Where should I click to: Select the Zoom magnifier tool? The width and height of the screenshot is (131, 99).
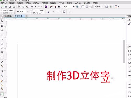[2, 30]
